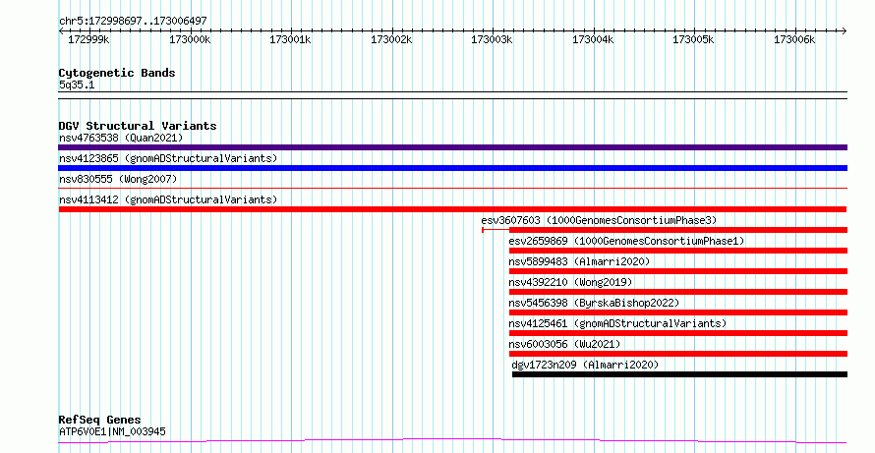Click the nsv4125461 red variant bar
The width and height of the screenshot is (875, 453).
tap(678, 333)
